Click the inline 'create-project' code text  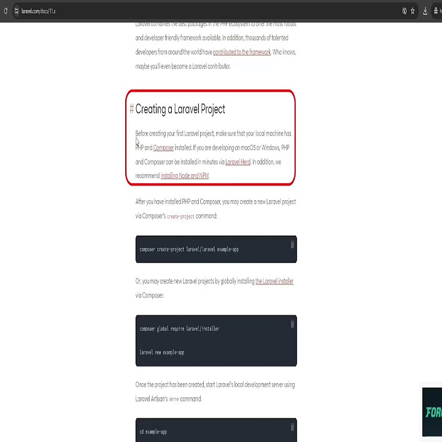(x=180, y=216)
